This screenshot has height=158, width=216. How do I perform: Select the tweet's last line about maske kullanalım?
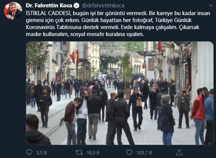[85, 34]
